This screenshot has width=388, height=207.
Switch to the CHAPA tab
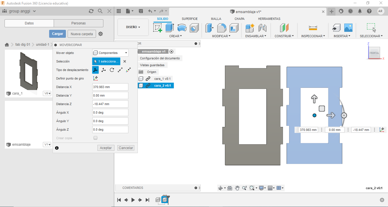[x=239, y=19]
